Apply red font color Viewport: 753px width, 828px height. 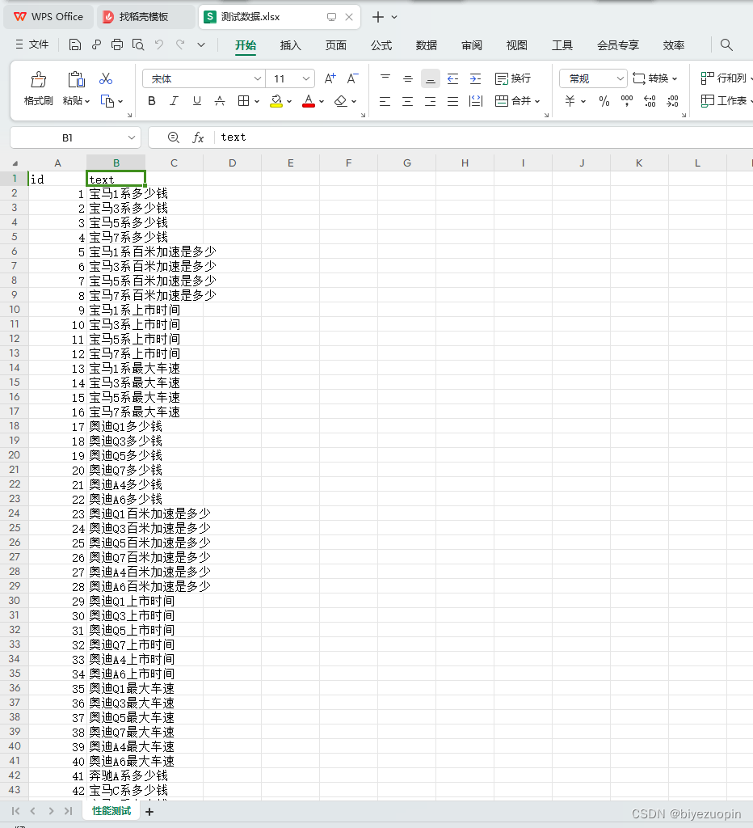tap(309, 101)
